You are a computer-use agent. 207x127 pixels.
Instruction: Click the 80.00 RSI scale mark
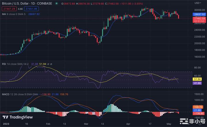[197, 68]
